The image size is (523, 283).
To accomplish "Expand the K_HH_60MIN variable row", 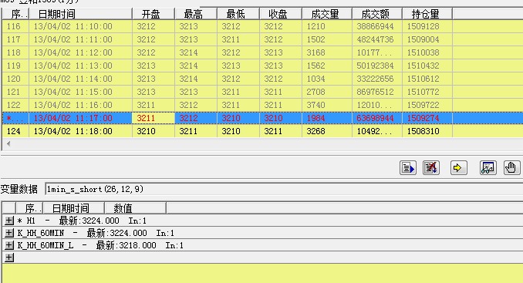I will [x=9, y=233].
